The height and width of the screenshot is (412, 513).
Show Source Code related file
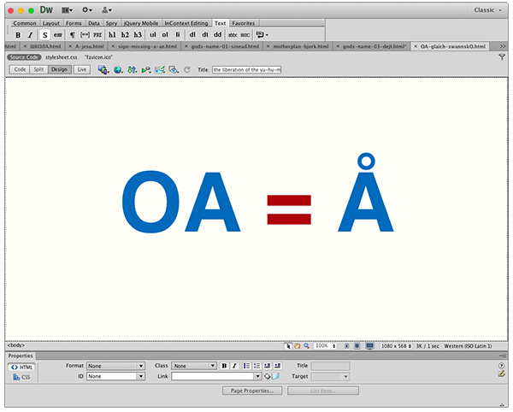24,57
